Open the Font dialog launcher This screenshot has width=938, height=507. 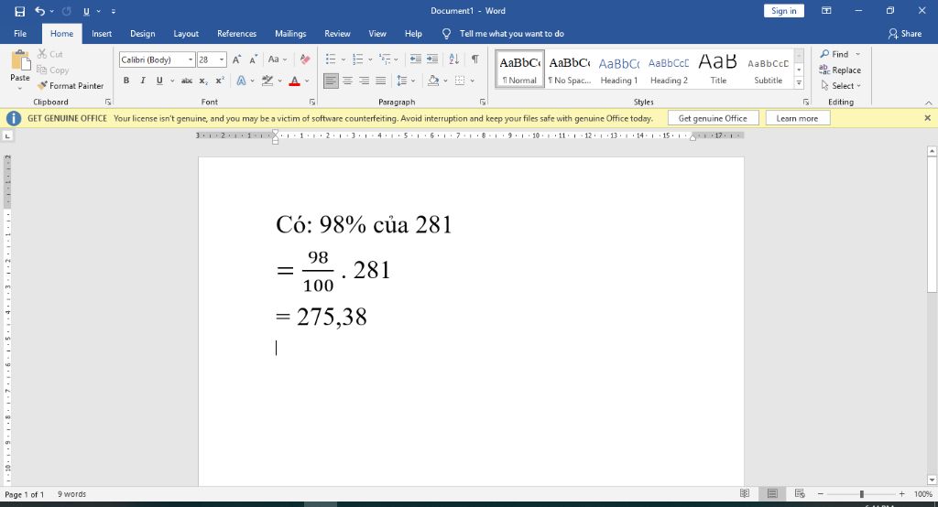coord(311,102)
